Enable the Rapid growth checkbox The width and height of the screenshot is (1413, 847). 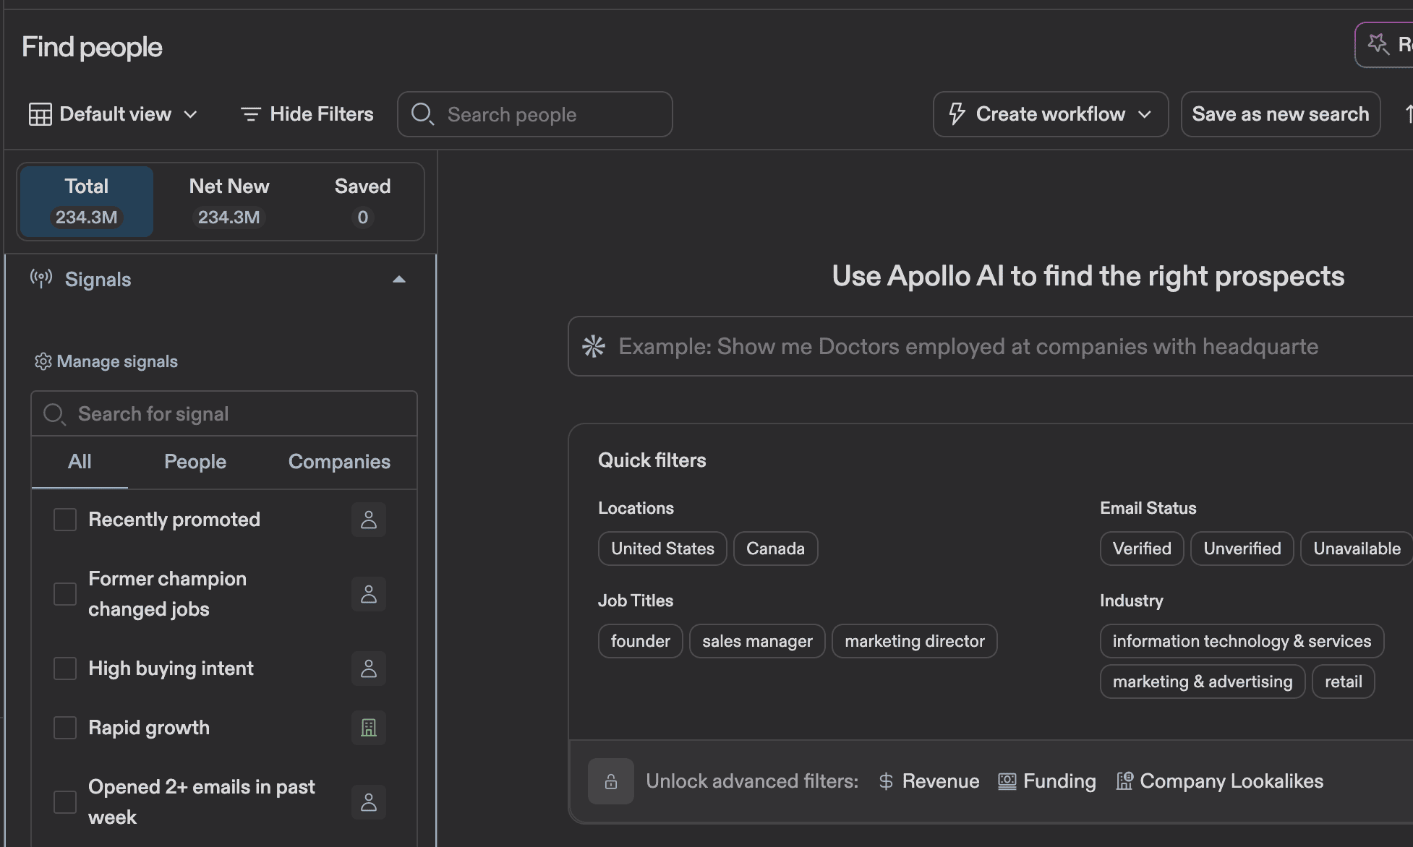65,728
